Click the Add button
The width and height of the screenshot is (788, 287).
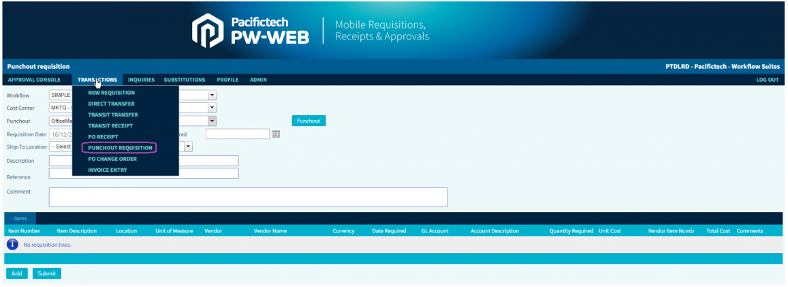[16, 273]
